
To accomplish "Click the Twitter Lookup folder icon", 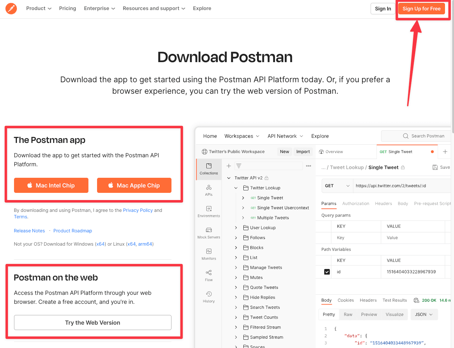I will (x=246, y=188).
